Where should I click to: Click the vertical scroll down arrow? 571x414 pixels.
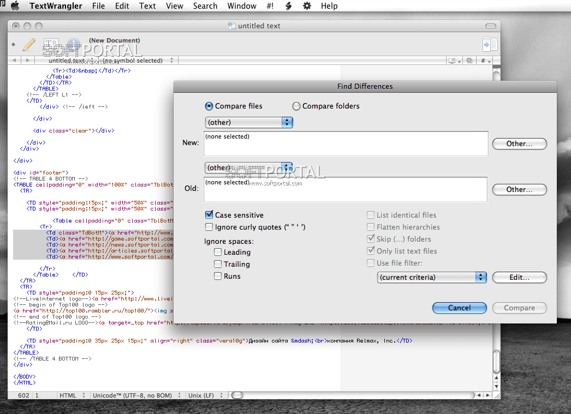coord(496,387)
